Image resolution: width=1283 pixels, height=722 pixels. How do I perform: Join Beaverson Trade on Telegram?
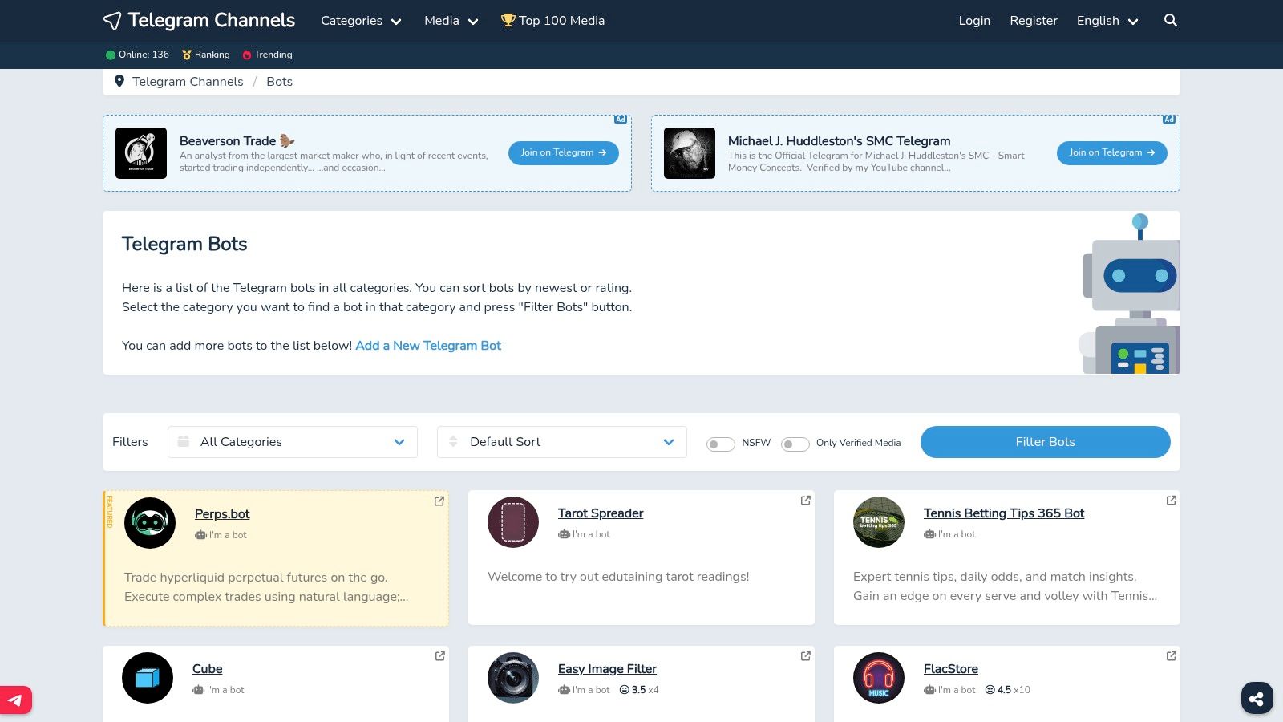click(564, 152)
